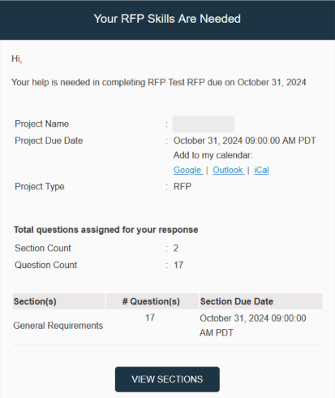Click the Project Type value RFP
335x398 pixels.
tap(183, 187)
